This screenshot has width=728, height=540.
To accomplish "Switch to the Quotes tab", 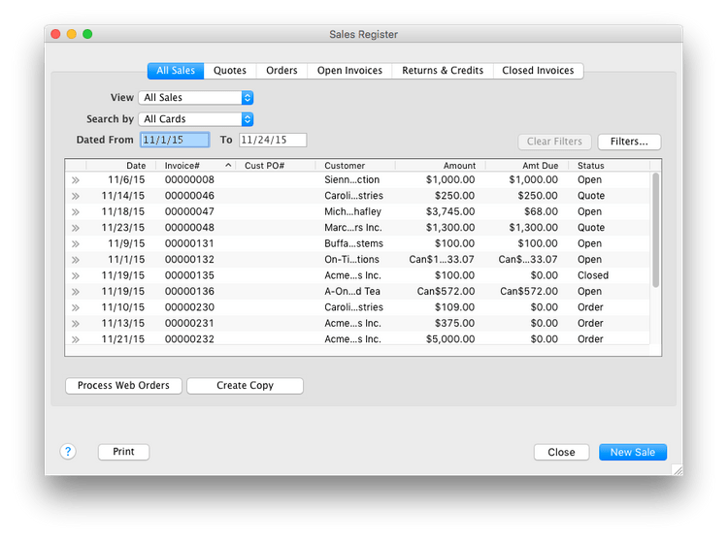I will pyautogui.click(x=230, y=71).
